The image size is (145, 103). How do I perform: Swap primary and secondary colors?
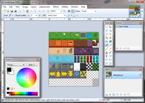tap(12, 69)
